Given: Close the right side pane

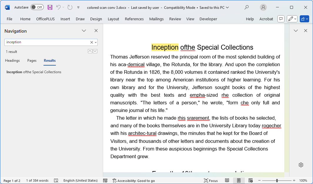Looking at the screenshot, I should tap(306, 31).
